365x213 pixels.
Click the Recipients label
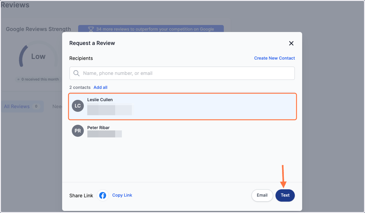(81, 58)
